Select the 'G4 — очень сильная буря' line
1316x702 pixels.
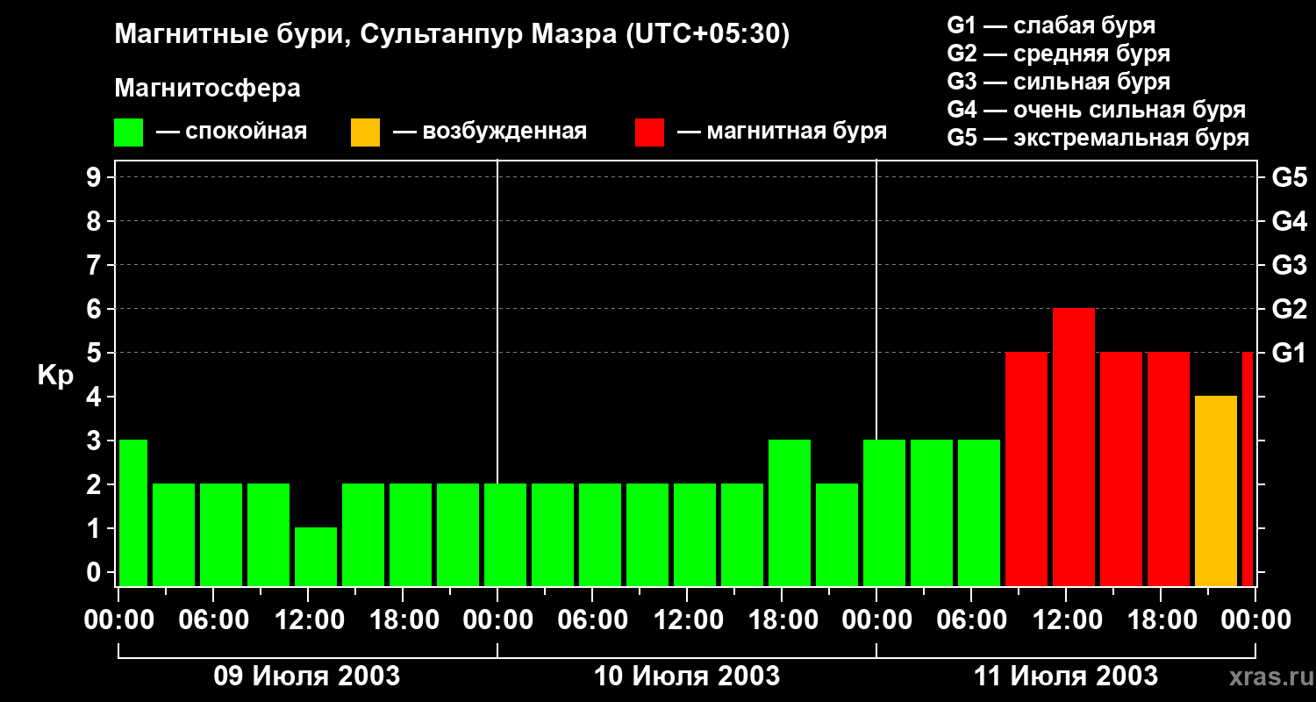point(1097,110)
